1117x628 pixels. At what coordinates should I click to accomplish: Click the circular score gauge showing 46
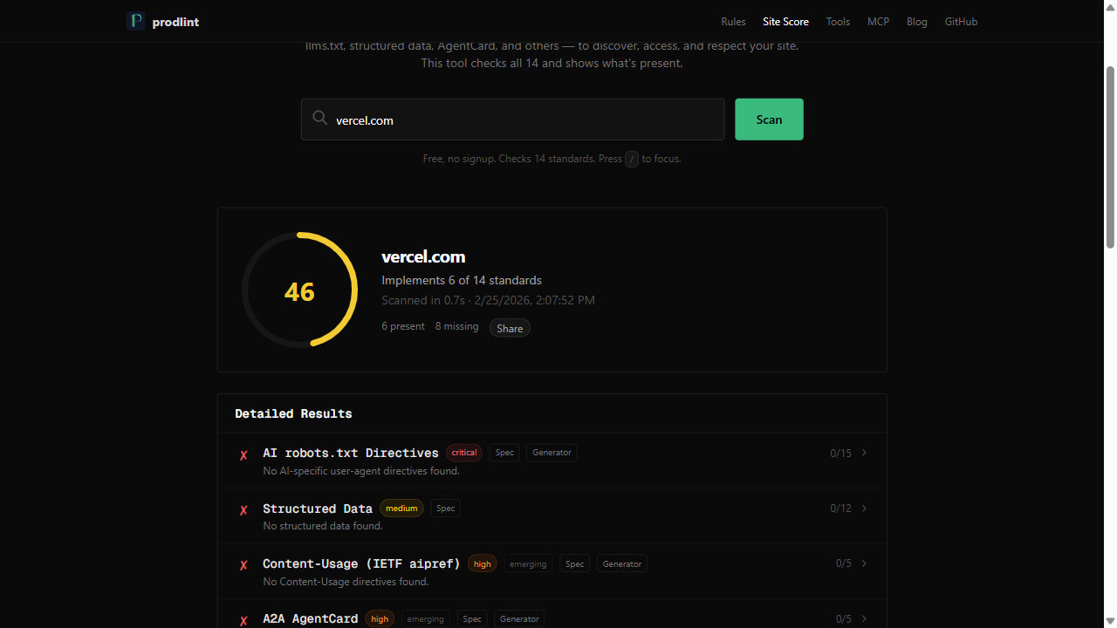point(299,290)
